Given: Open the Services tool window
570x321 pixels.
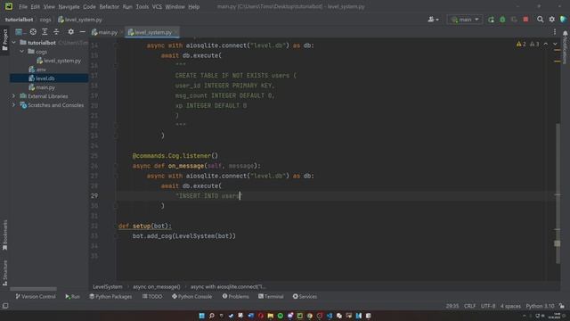Looking at the screenshot, I should click(x=305, y=297).
